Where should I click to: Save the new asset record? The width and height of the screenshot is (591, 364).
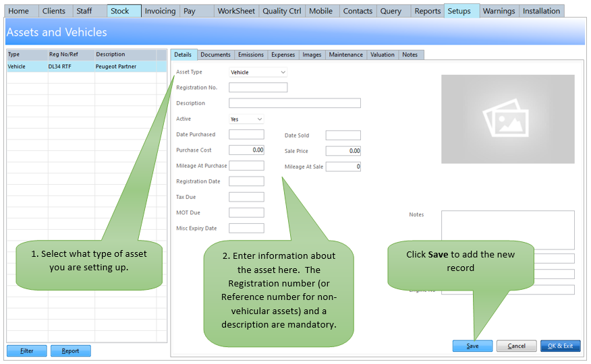[473, 346]
